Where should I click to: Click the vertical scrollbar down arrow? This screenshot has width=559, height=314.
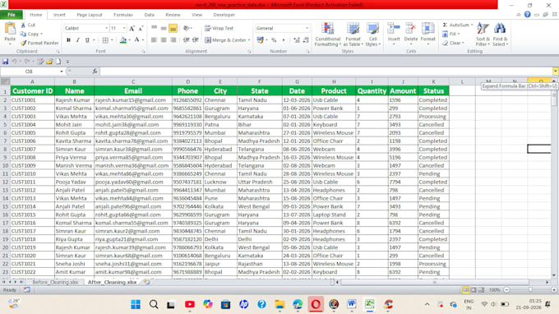tap(553, 275)
